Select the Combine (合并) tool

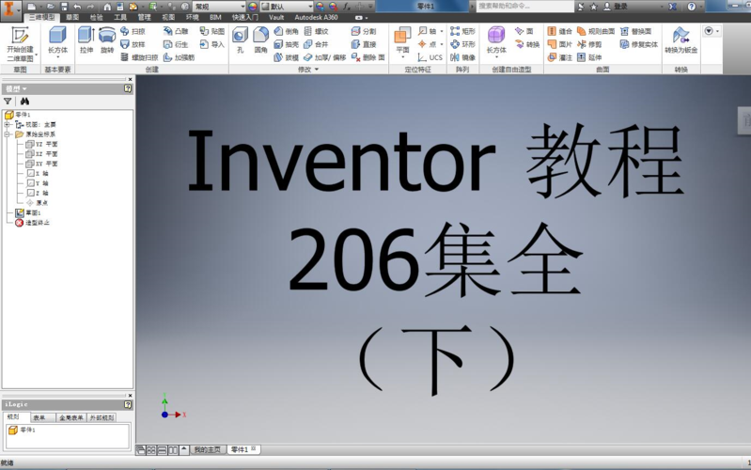pos(316,44)
